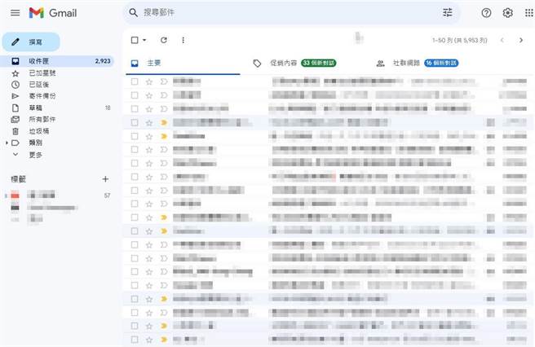Click the magnifier search icon
The width and height of the screenshot is (535, 347).
(x=133, y=13)
